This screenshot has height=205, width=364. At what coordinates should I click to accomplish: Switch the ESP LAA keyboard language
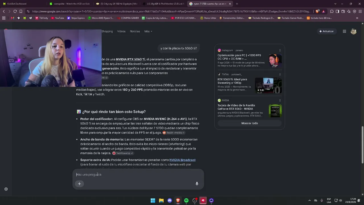329,200
